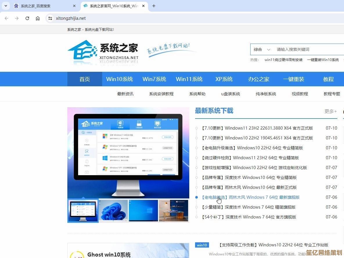Select the desk room carousel thumbnail

coord(174,211)
